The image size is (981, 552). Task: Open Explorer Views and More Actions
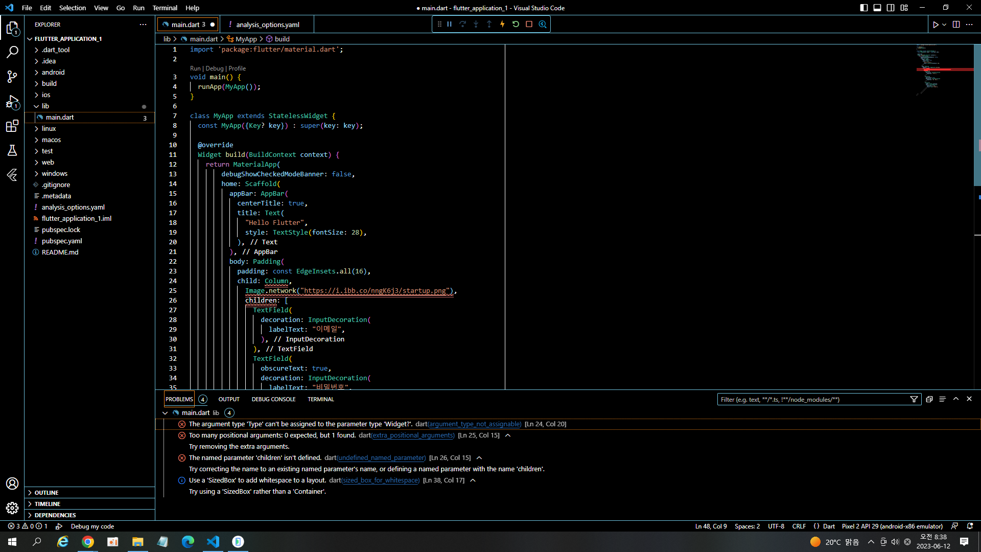tap(143, 25)
